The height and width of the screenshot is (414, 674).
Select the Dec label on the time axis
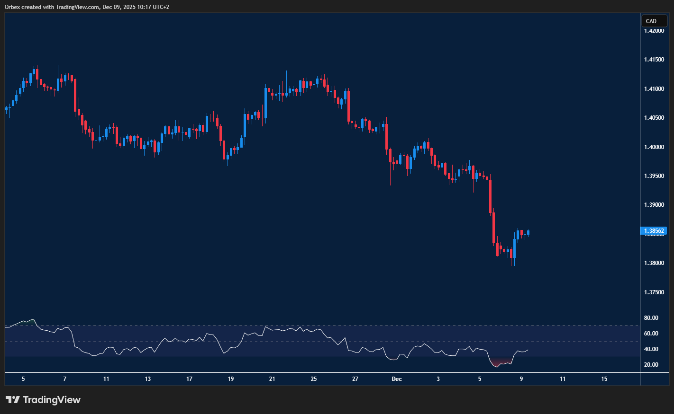coord(396,379)
